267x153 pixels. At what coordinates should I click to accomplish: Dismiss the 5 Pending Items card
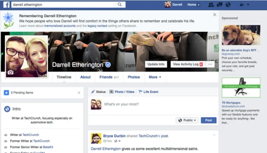(79, 93)
